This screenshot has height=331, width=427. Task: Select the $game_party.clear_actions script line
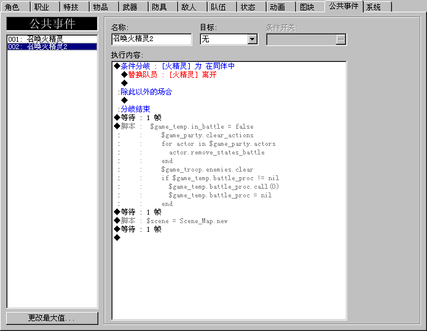point(229,135)
